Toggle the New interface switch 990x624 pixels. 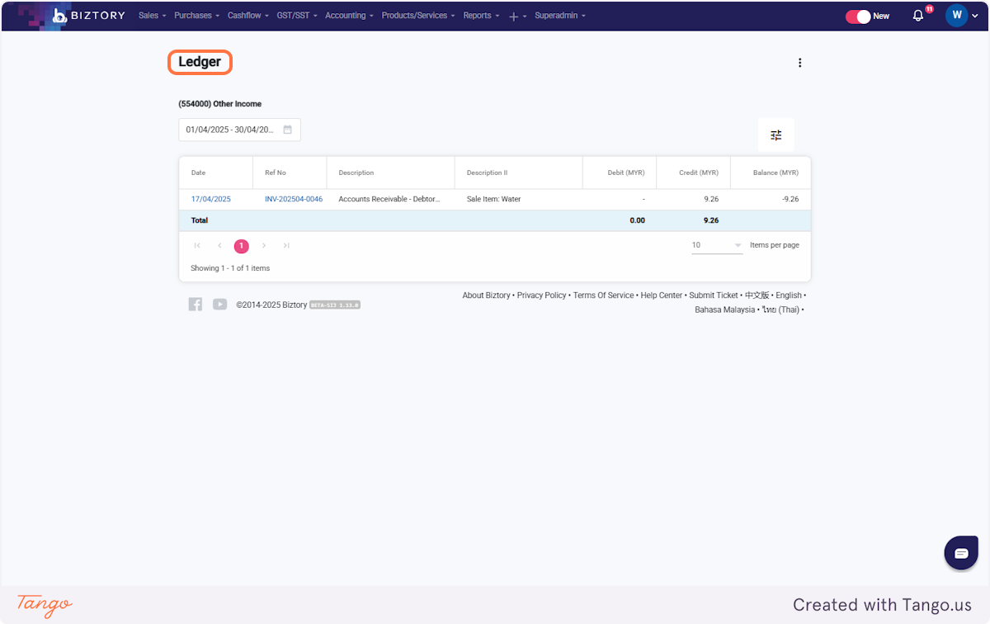tap(859, 17)
